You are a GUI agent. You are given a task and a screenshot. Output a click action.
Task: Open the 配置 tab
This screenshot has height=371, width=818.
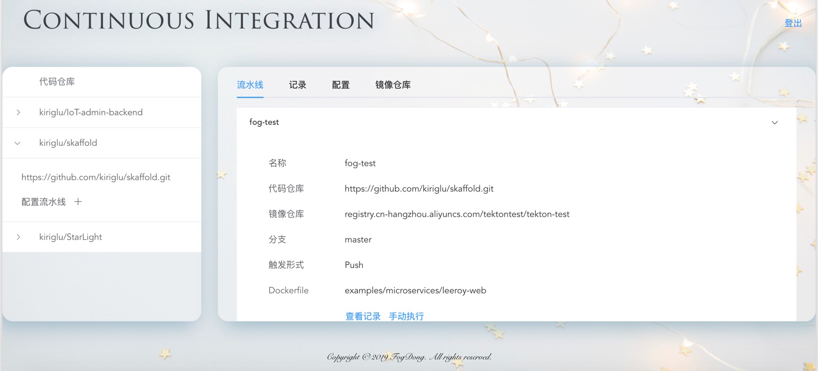pyautogui.click(x=341, y=85)
